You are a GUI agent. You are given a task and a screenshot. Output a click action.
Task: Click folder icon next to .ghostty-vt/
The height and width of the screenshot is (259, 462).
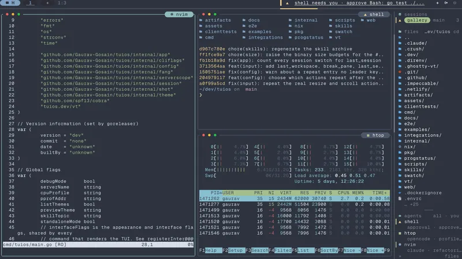(400, 66)
